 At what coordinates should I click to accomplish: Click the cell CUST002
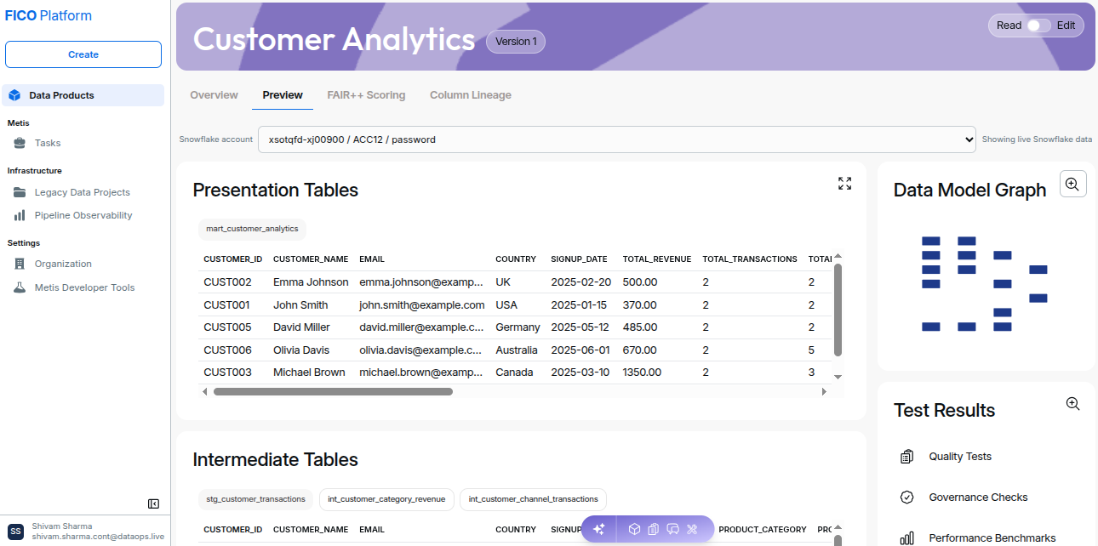228,282
